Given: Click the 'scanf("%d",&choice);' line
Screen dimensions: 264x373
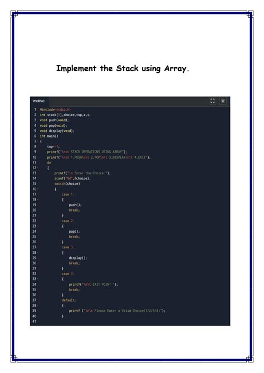Looking at the screenshot, I should point(72,178).
